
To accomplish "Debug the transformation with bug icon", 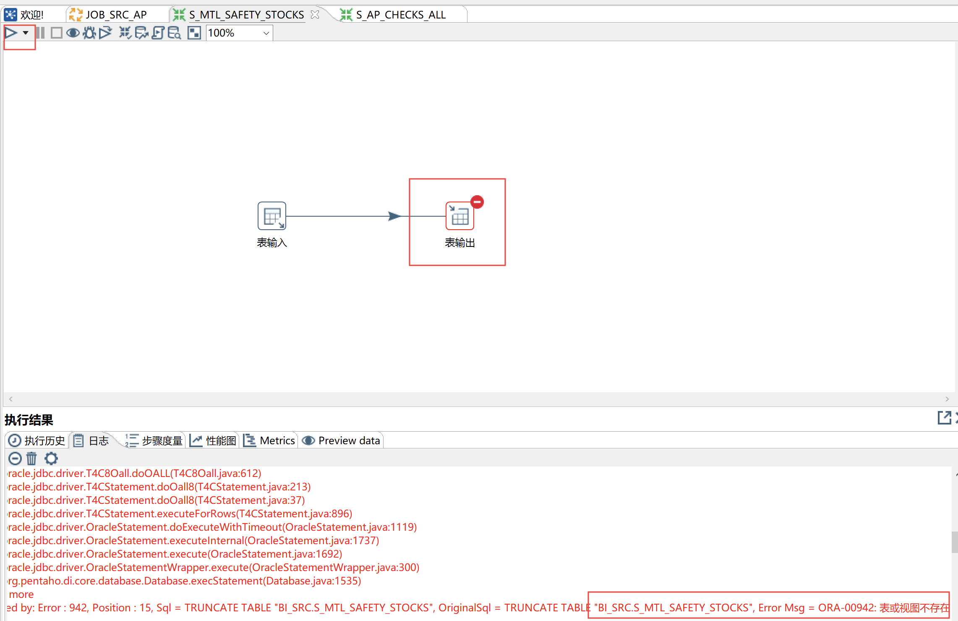I will pos(89,33).
